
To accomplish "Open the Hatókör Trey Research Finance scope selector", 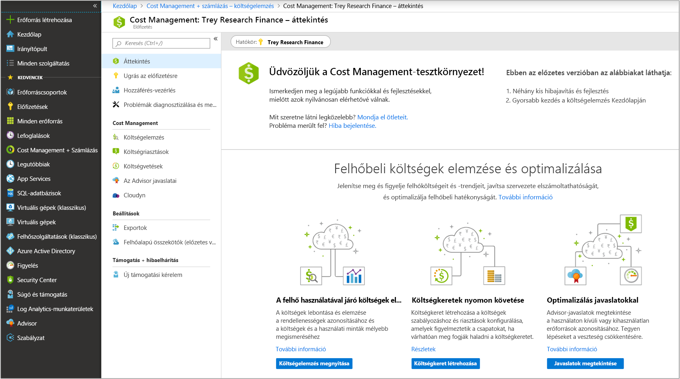I will [280, 42].
